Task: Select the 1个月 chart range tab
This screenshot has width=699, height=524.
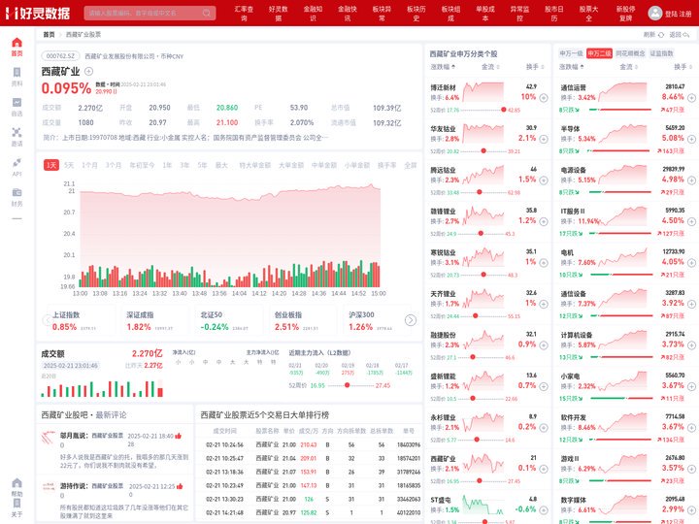Action: 89,165
